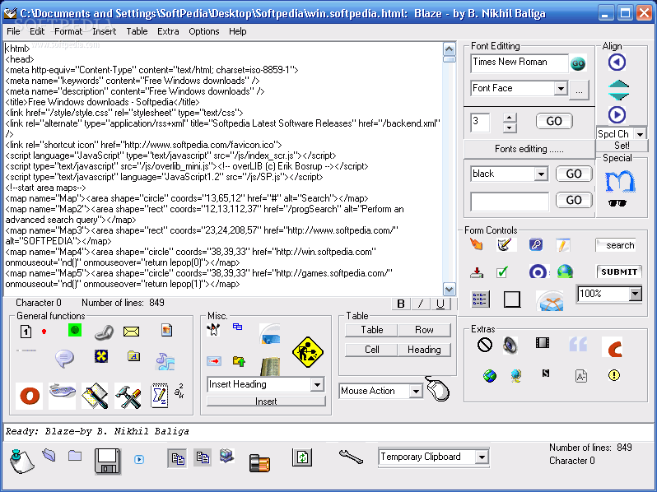The image size is (657, 492).
Task: Click the editor scrollbar down arrow
Action: click(x=449, y=289)
